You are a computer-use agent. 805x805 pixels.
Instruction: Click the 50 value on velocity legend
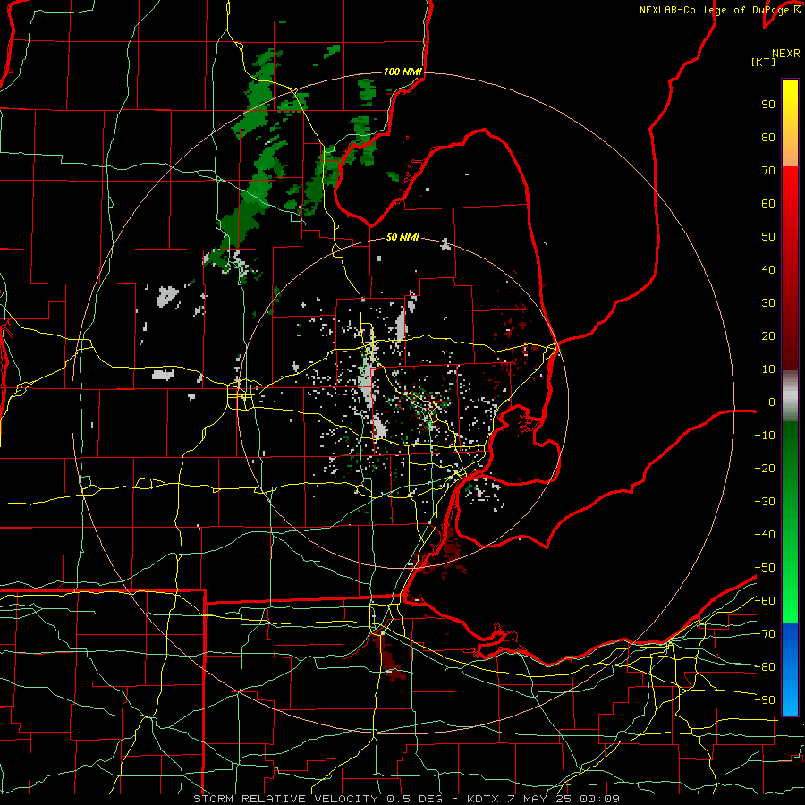[x=768, y=237]
